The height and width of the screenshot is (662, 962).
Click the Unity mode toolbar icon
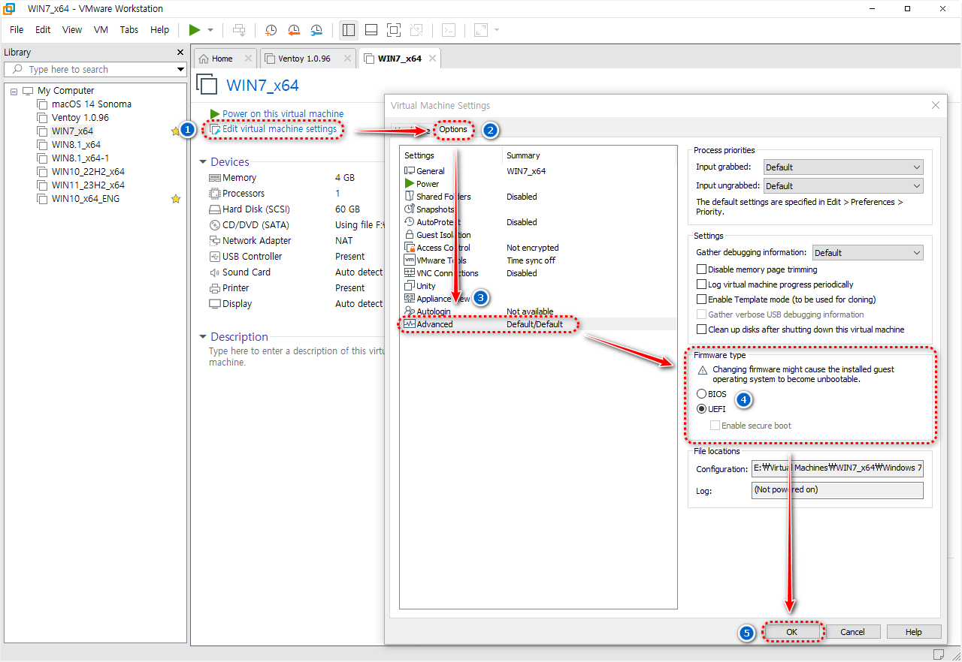(416, 30)
